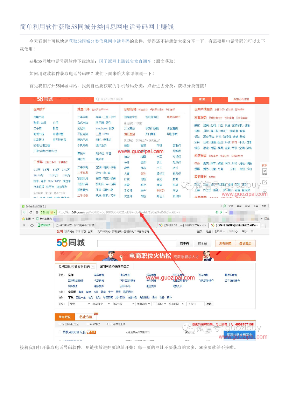Image resolution: width=289 pixels, height=409 pixels.
Task: Open the 我的58 dropdown in header
Action: coord(220,231)
